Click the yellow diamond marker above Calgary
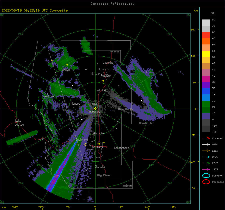This screenshot has width=225, height=210. coord(99,144)
